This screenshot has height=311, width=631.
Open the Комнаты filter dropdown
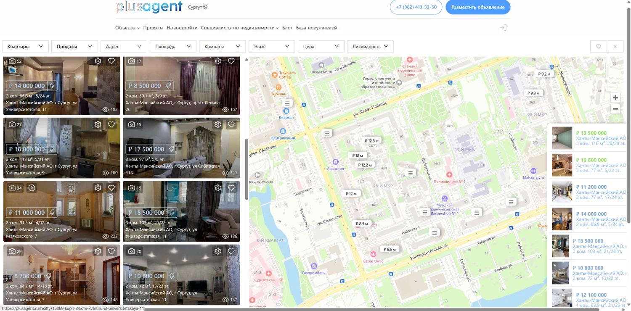click(x=222, y=47)
